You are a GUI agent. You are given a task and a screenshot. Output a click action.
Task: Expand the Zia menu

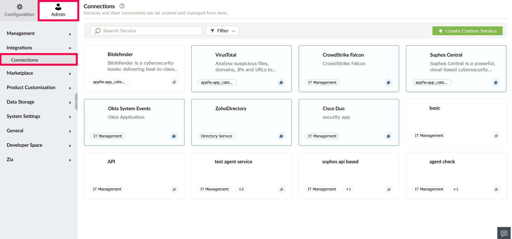click(39, 160)
